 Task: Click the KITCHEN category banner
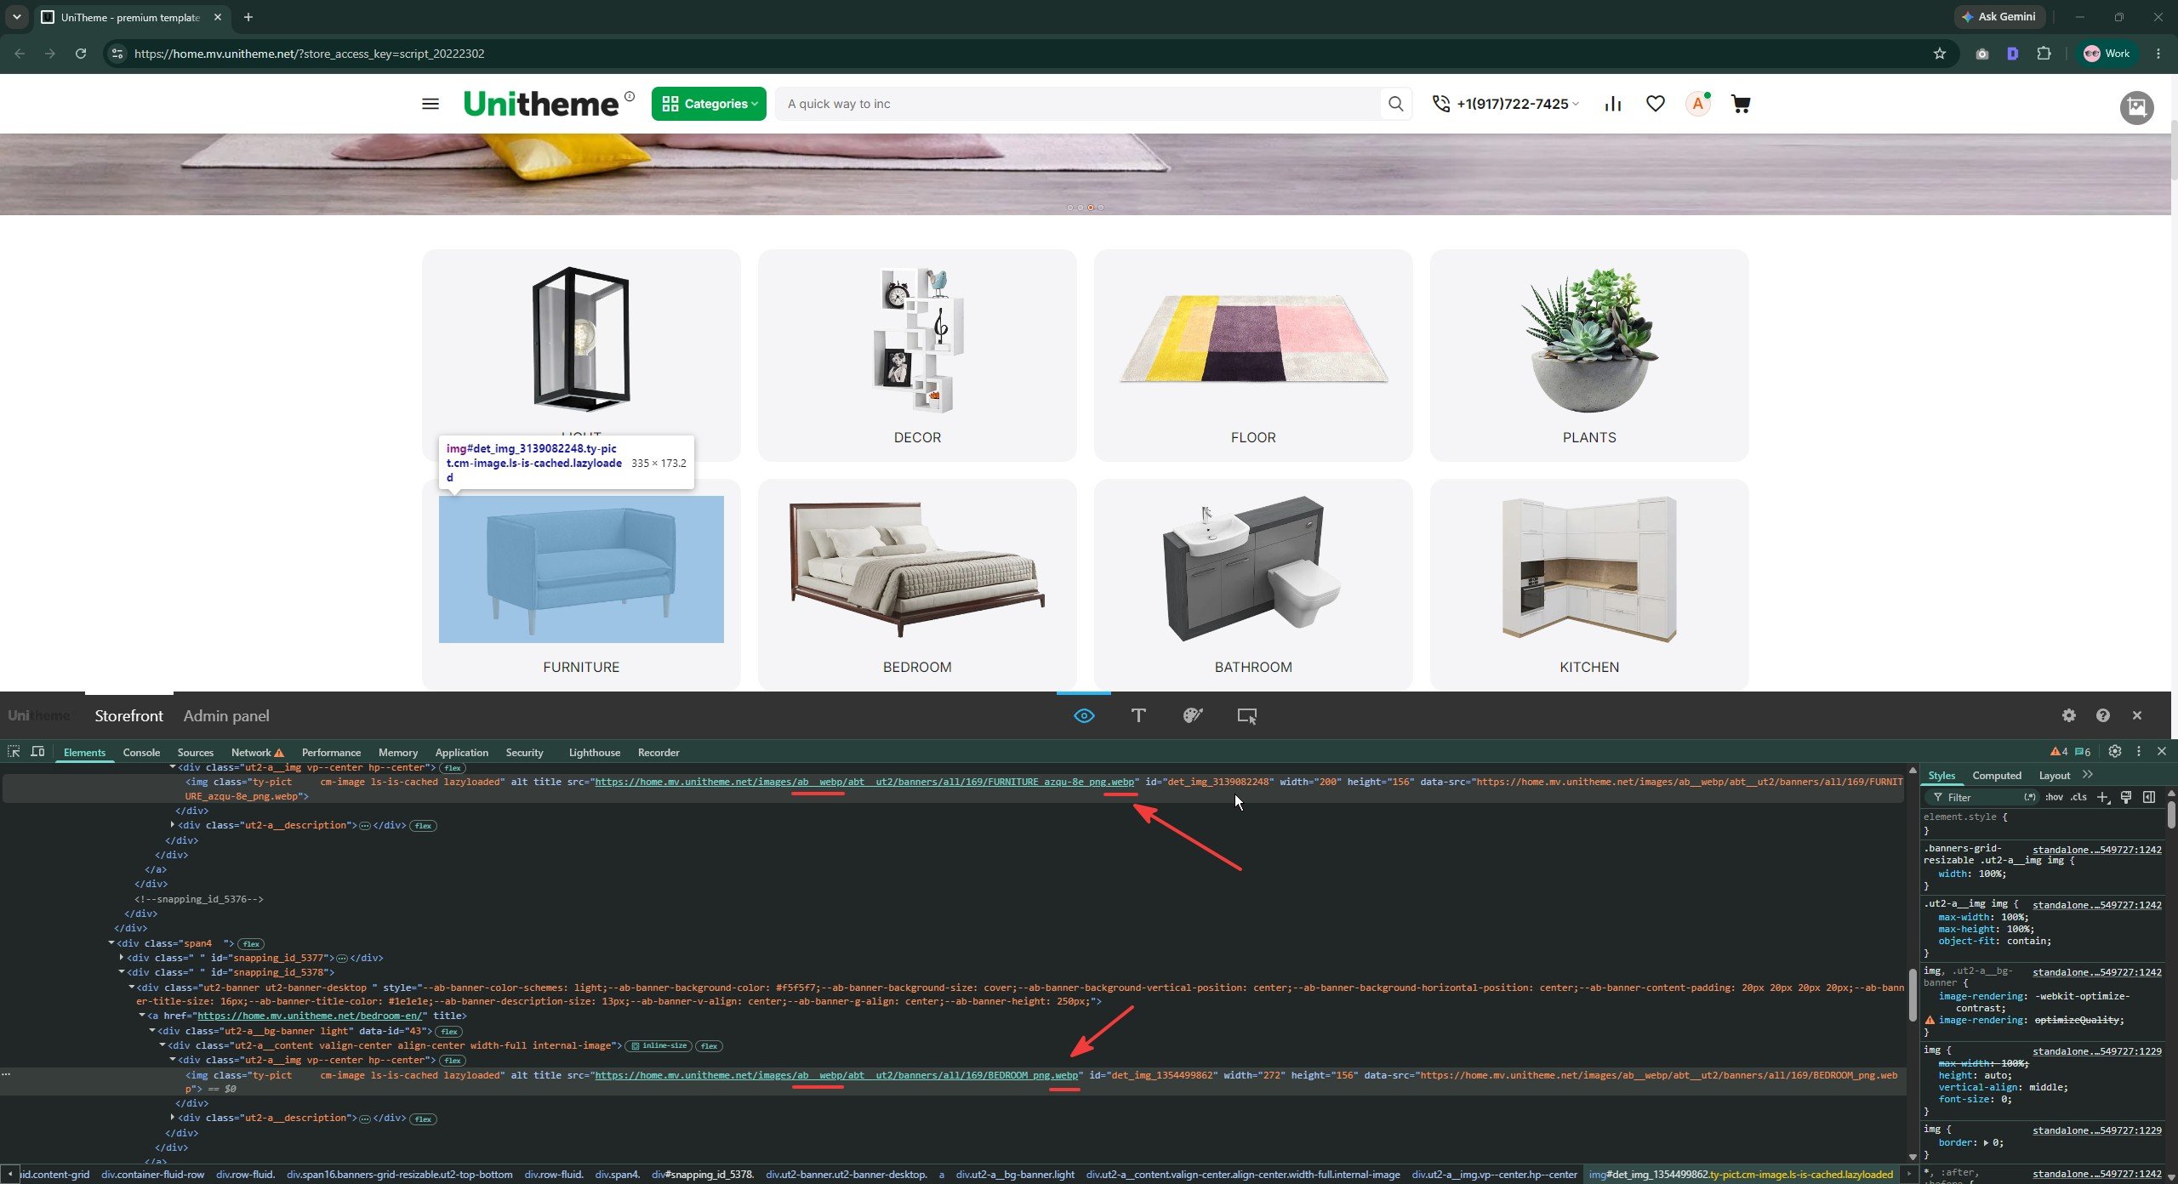(1589, 584)
